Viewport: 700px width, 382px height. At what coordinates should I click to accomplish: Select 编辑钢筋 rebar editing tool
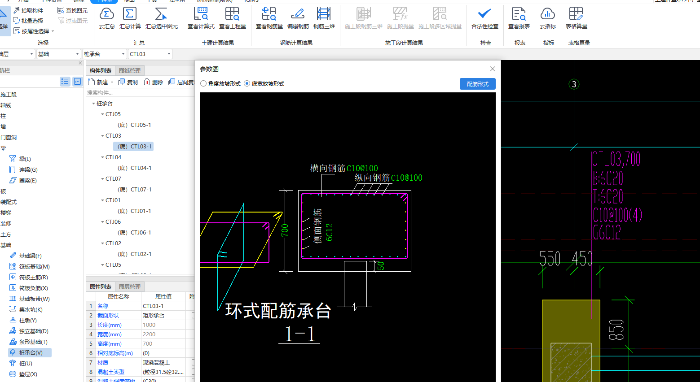pos(298,18)
